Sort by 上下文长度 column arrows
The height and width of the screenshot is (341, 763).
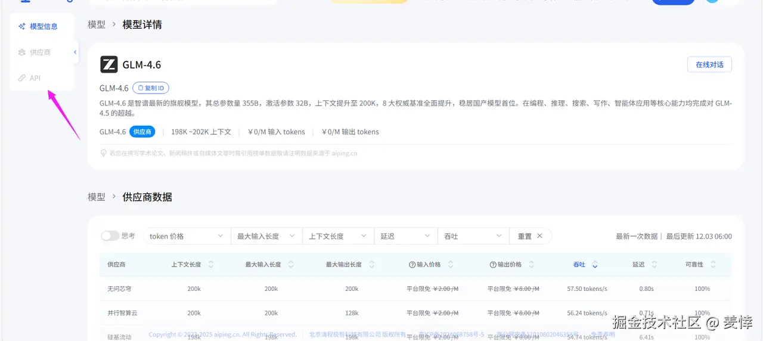coord(210,265)
